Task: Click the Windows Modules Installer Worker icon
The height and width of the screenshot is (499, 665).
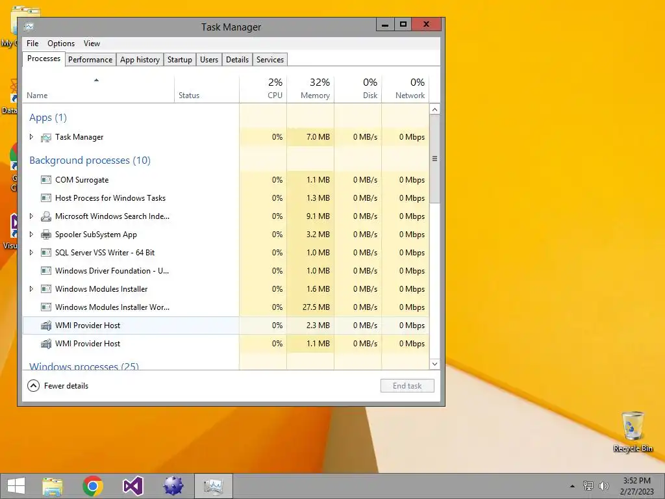Action: click(x=46, y=307)
